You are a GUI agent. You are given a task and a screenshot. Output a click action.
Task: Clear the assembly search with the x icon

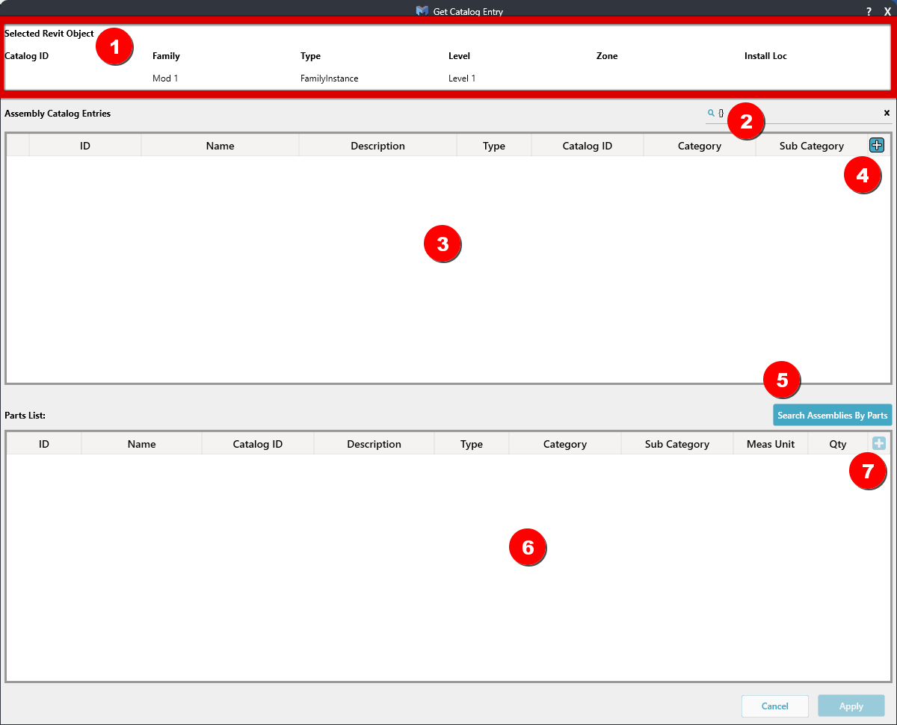click(x=887, y=113)
